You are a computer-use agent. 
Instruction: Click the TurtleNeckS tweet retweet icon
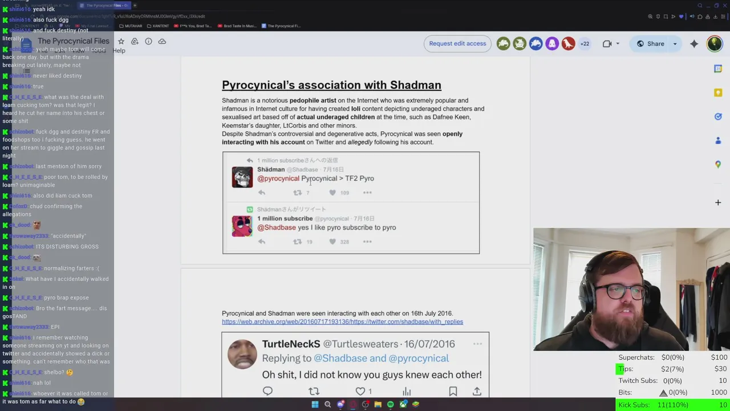click(x=314, y=391)
